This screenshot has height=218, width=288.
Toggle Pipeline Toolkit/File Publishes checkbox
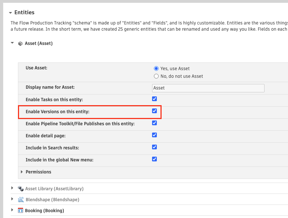click(x=155, y=123)
